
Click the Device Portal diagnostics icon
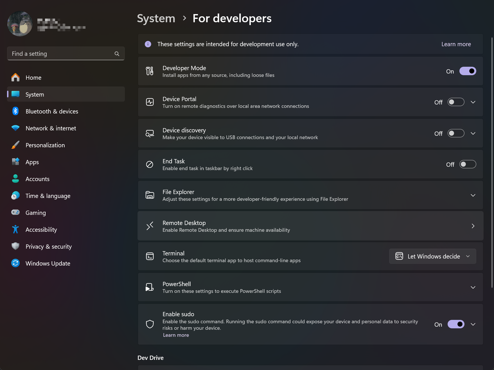[150, 102]
